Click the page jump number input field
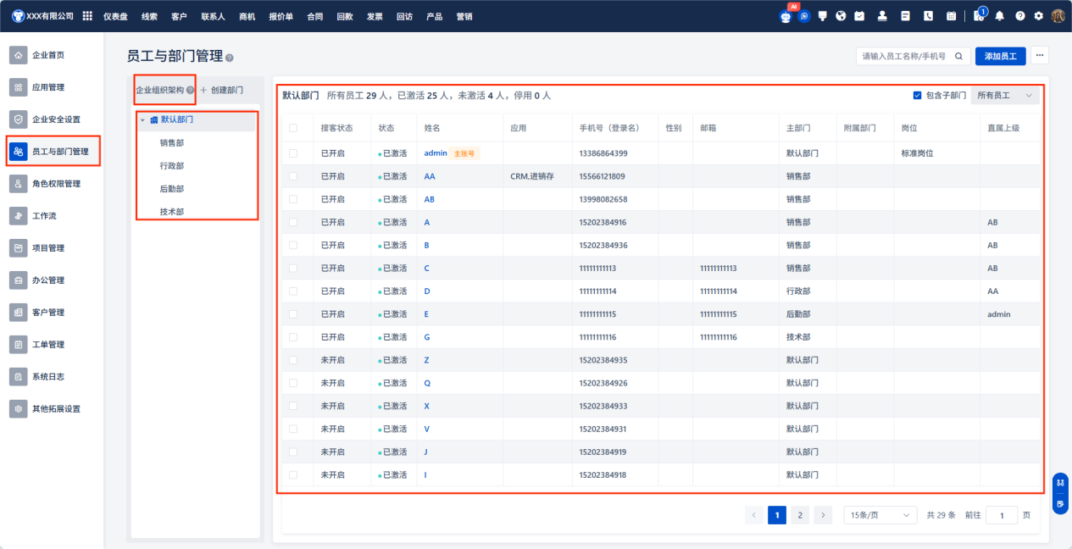 pos(1001,515)
